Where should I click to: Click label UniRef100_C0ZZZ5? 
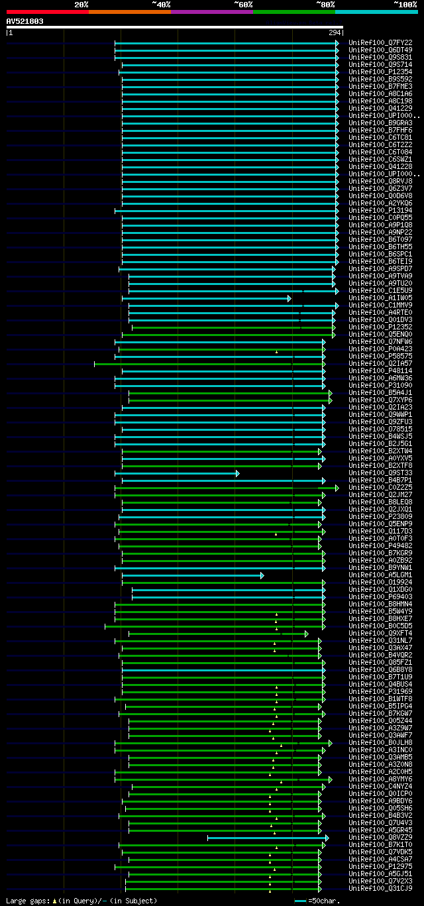coord(380,487)
